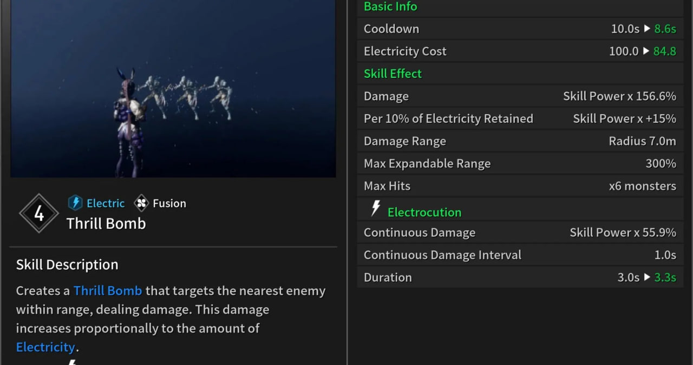Click the Thrill Bomb skill title

coord(106,223)
